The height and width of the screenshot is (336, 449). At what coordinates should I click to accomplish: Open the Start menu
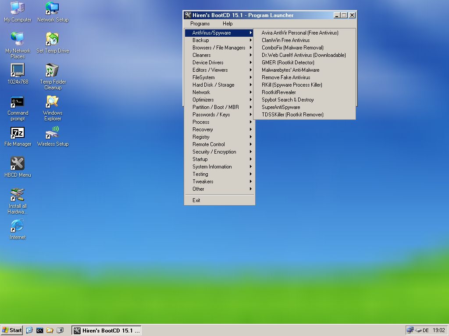[11, 330]
